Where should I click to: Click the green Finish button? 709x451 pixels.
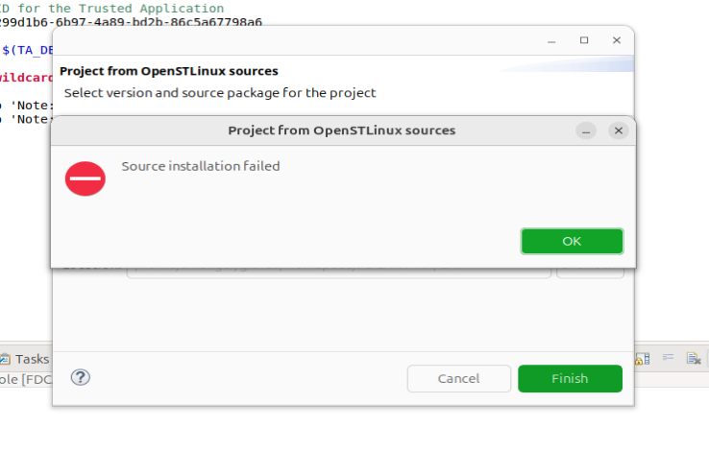click(x=570, y=378)
